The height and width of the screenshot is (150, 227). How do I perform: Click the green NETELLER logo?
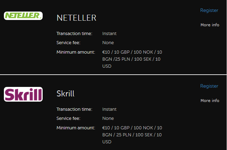(23, 16)
